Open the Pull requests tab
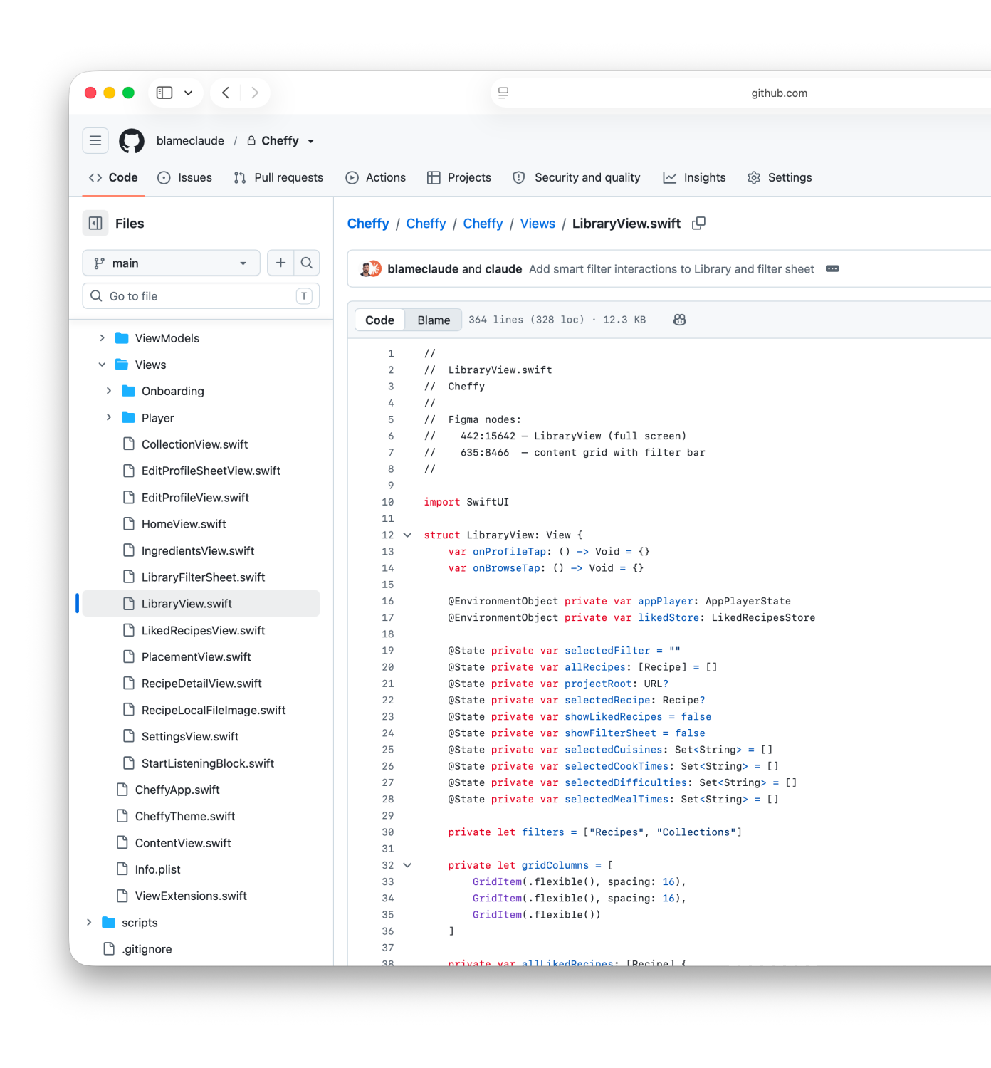This screenshot has width=991, height=1068. (278, 177)
